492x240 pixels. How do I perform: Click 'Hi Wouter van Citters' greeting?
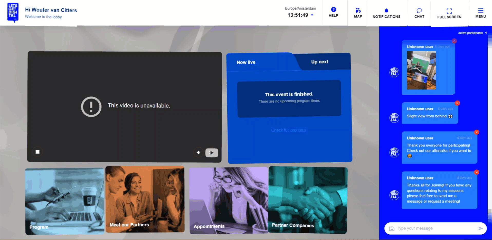51,10
